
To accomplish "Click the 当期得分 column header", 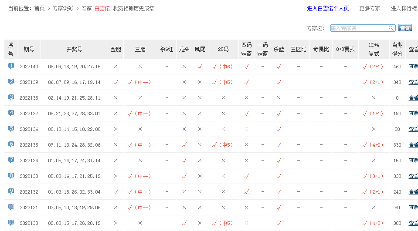I will (397, 49).
